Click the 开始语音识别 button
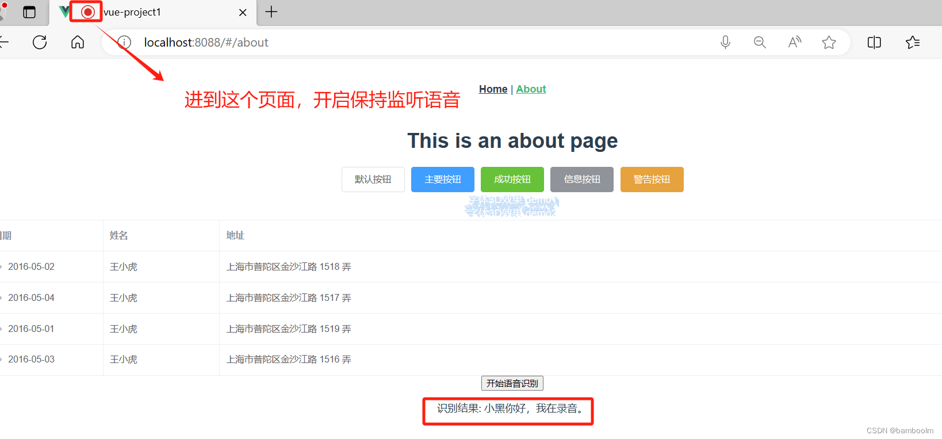The width and height of the screenshot is (942, 439). coord(512,383)
